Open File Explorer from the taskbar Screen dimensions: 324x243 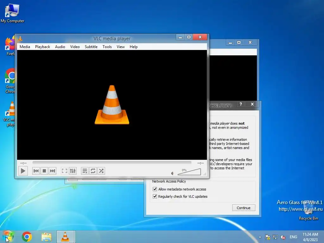pos(47,237)
